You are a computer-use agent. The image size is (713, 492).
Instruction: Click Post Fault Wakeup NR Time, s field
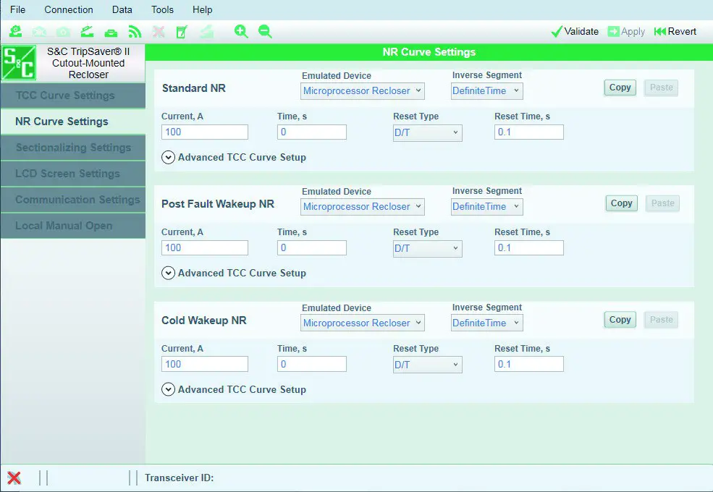[312, 248]
